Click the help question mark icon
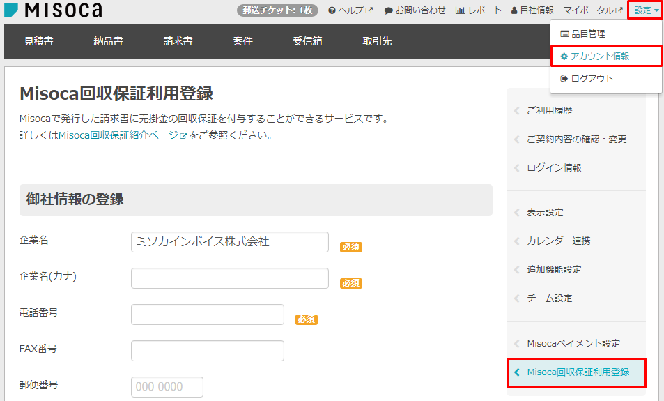Viewport: 664px width, 401px height. pyautogui.click(x=332, y=10)
